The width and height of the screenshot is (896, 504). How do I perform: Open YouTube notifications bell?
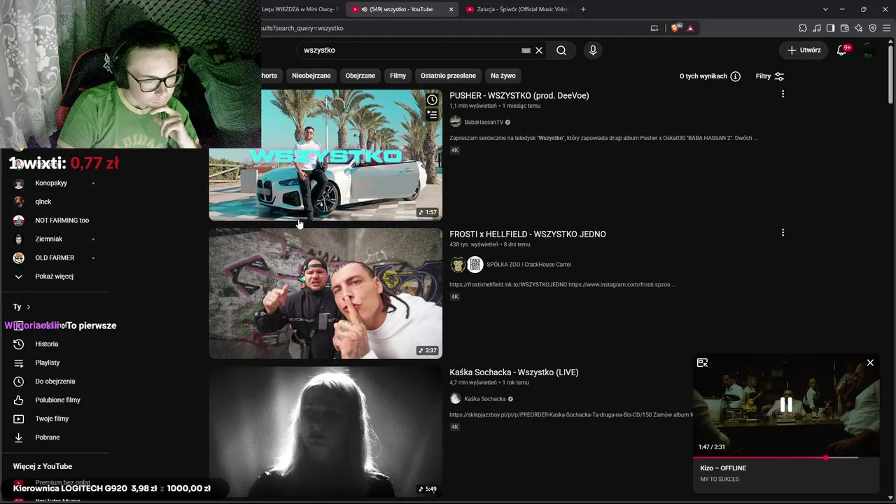[843, 50]
